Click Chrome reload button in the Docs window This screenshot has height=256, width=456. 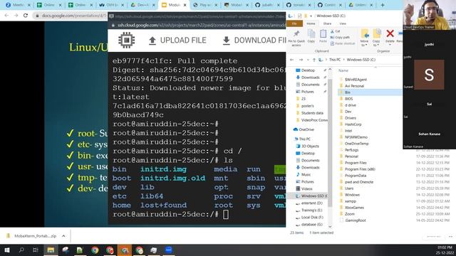pyautogui.click(x=26, y=16)
